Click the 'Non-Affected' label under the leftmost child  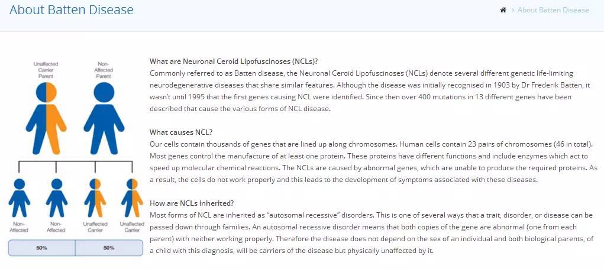19,227
